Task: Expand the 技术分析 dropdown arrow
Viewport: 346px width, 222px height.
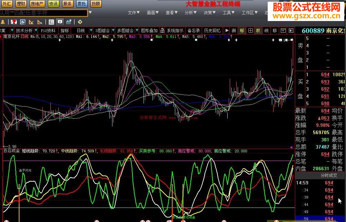Action: pyautogui.click(x=36, y=30)
